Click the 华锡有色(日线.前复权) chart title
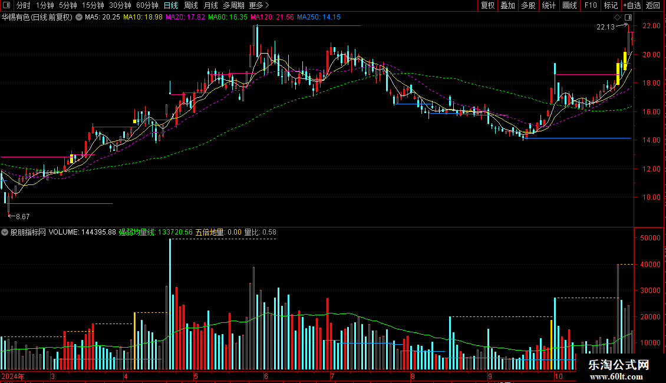Viewport: 666px width, 383px height. point(37,18)
